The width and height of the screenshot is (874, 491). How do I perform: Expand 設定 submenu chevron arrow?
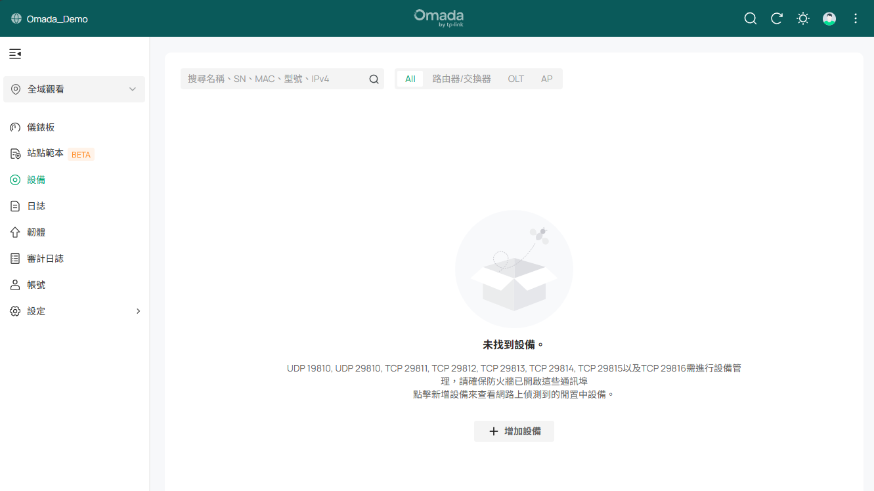pyautogui.click(x=138, y=311)
